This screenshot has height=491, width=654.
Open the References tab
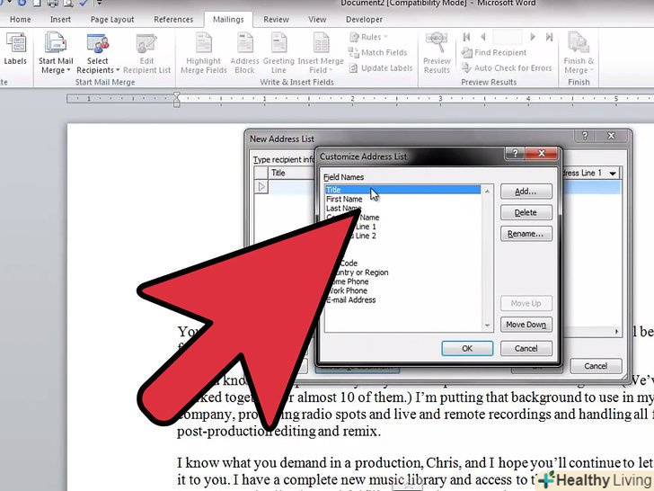pyautogui.click(x=173, y=20)
